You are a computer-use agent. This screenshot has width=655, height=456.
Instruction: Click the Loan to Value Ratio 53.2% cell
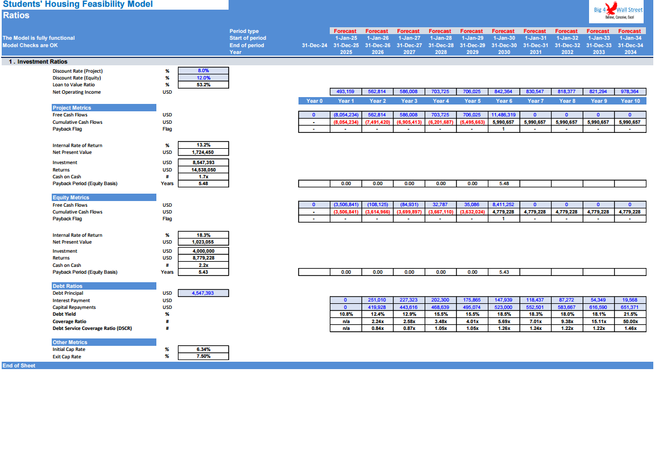coord(204,85)
